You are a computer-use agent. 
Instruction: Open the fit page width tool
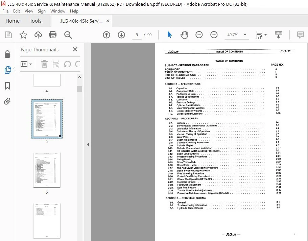pos(259,35)
